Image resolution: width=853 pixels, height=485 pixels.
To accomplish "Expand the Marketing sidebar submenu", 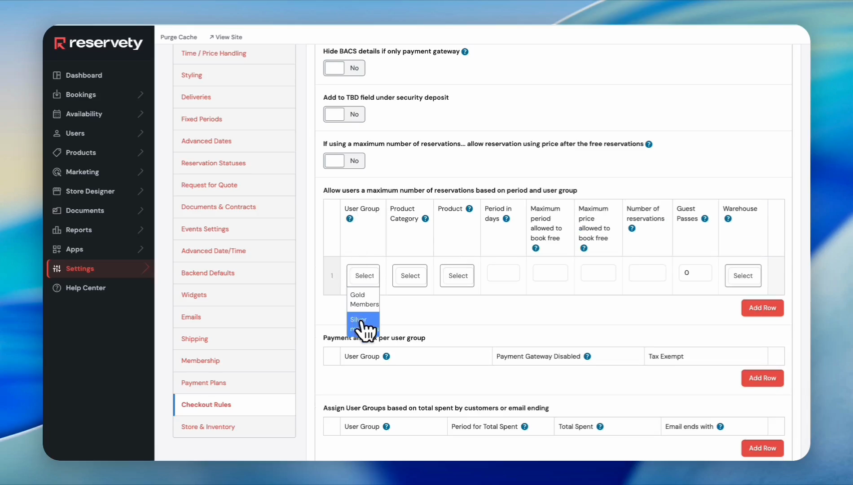I will pos(141,172).
